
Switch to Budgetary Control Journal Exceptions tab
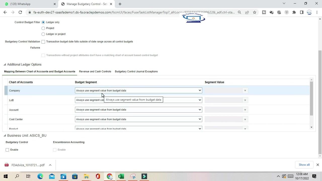[x=136, y=71]
